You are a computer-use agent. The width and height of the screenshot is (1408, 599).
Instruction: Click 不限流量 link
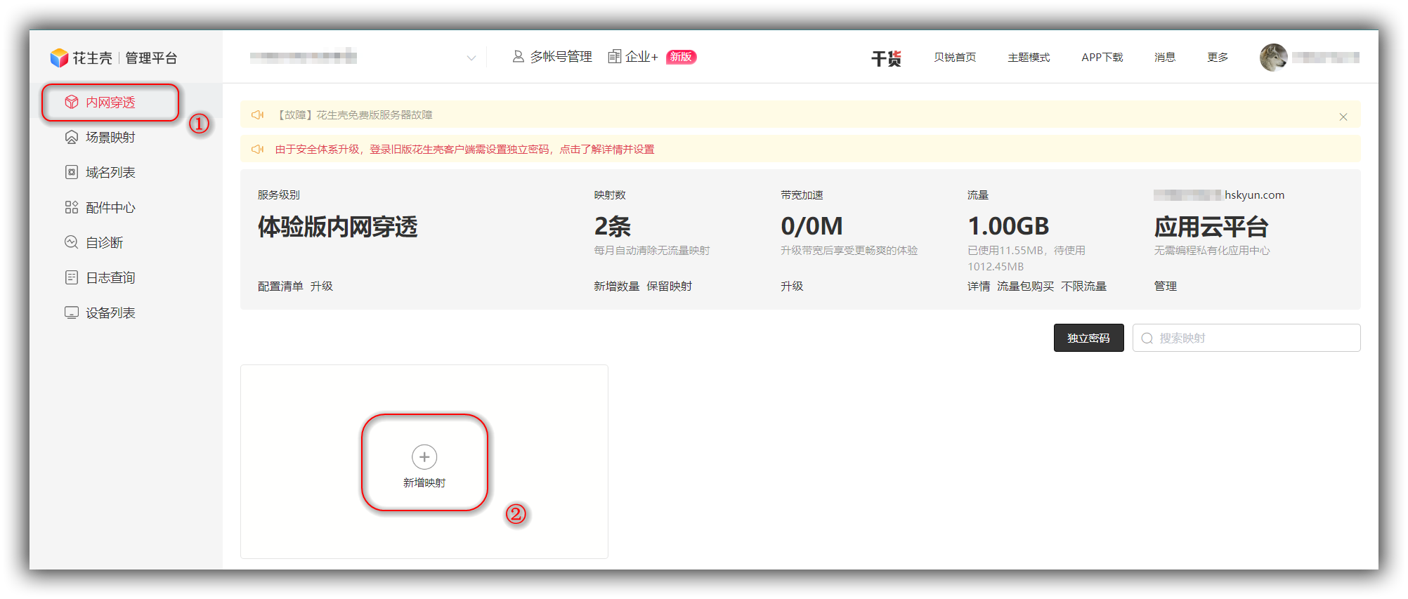pyautogui.click(x=1084, y=286)
